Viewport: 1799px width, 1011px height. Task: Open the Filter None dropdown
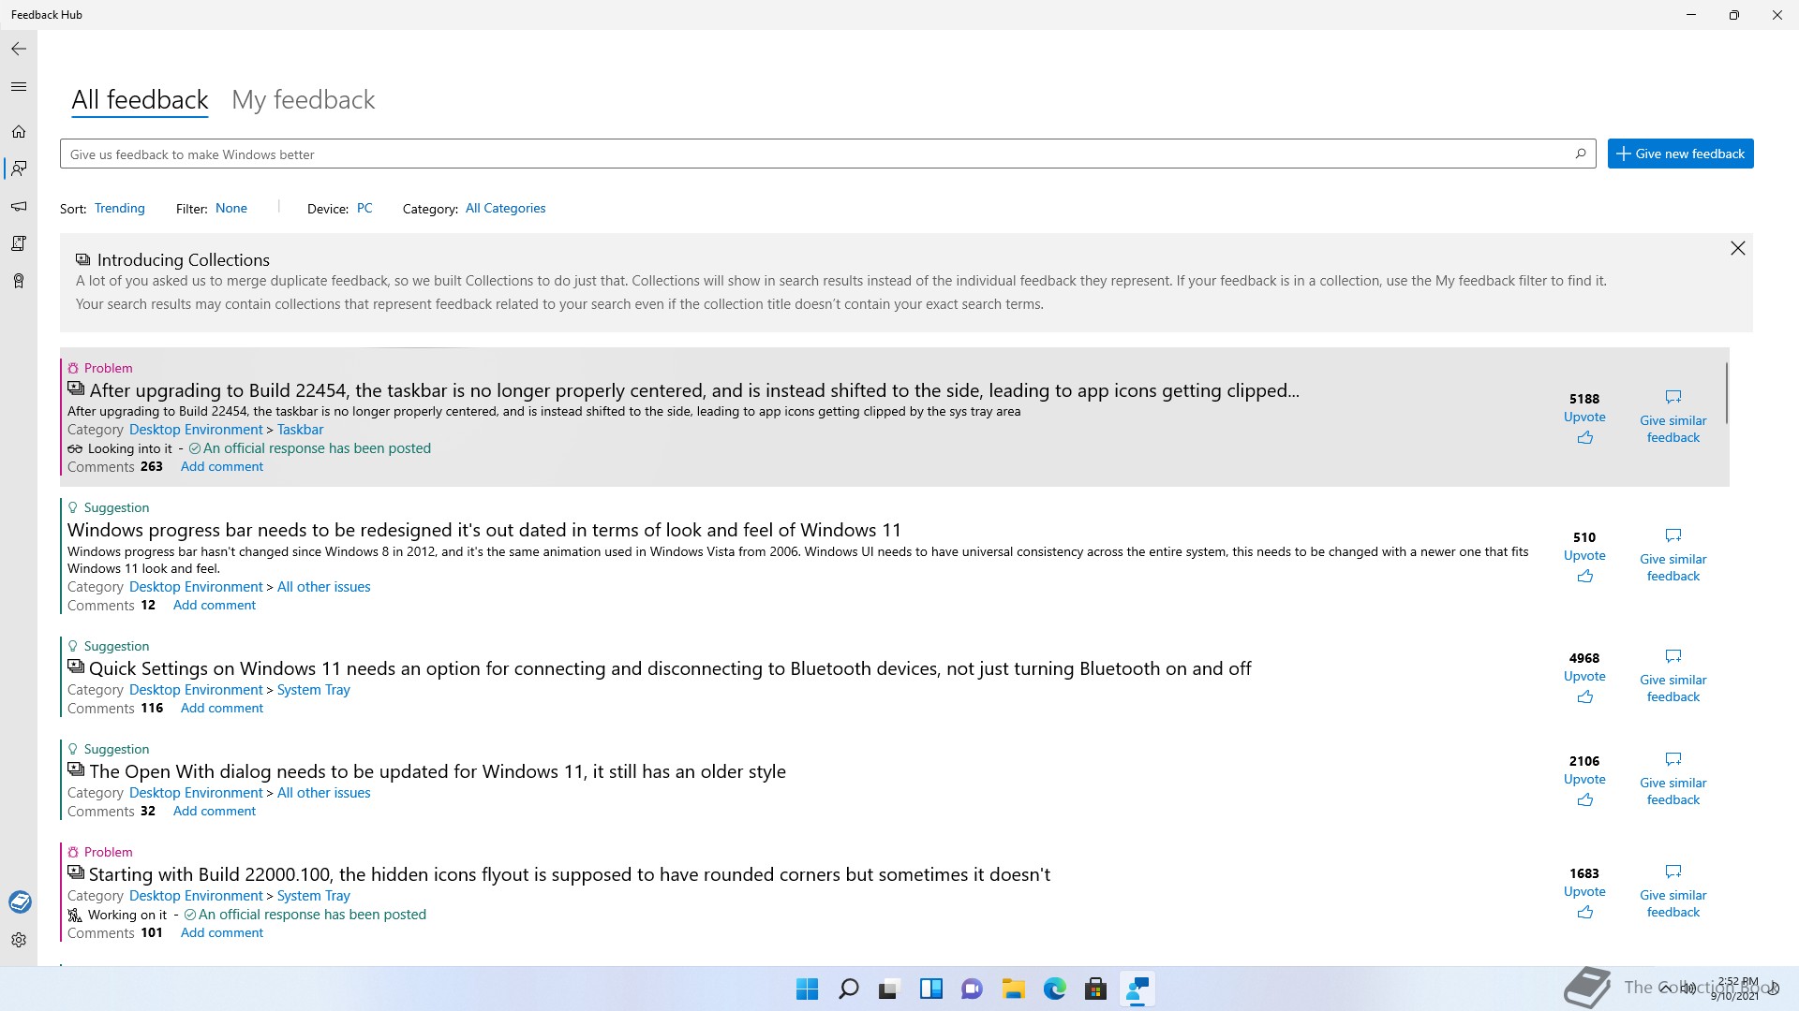(x=231, y=208)
